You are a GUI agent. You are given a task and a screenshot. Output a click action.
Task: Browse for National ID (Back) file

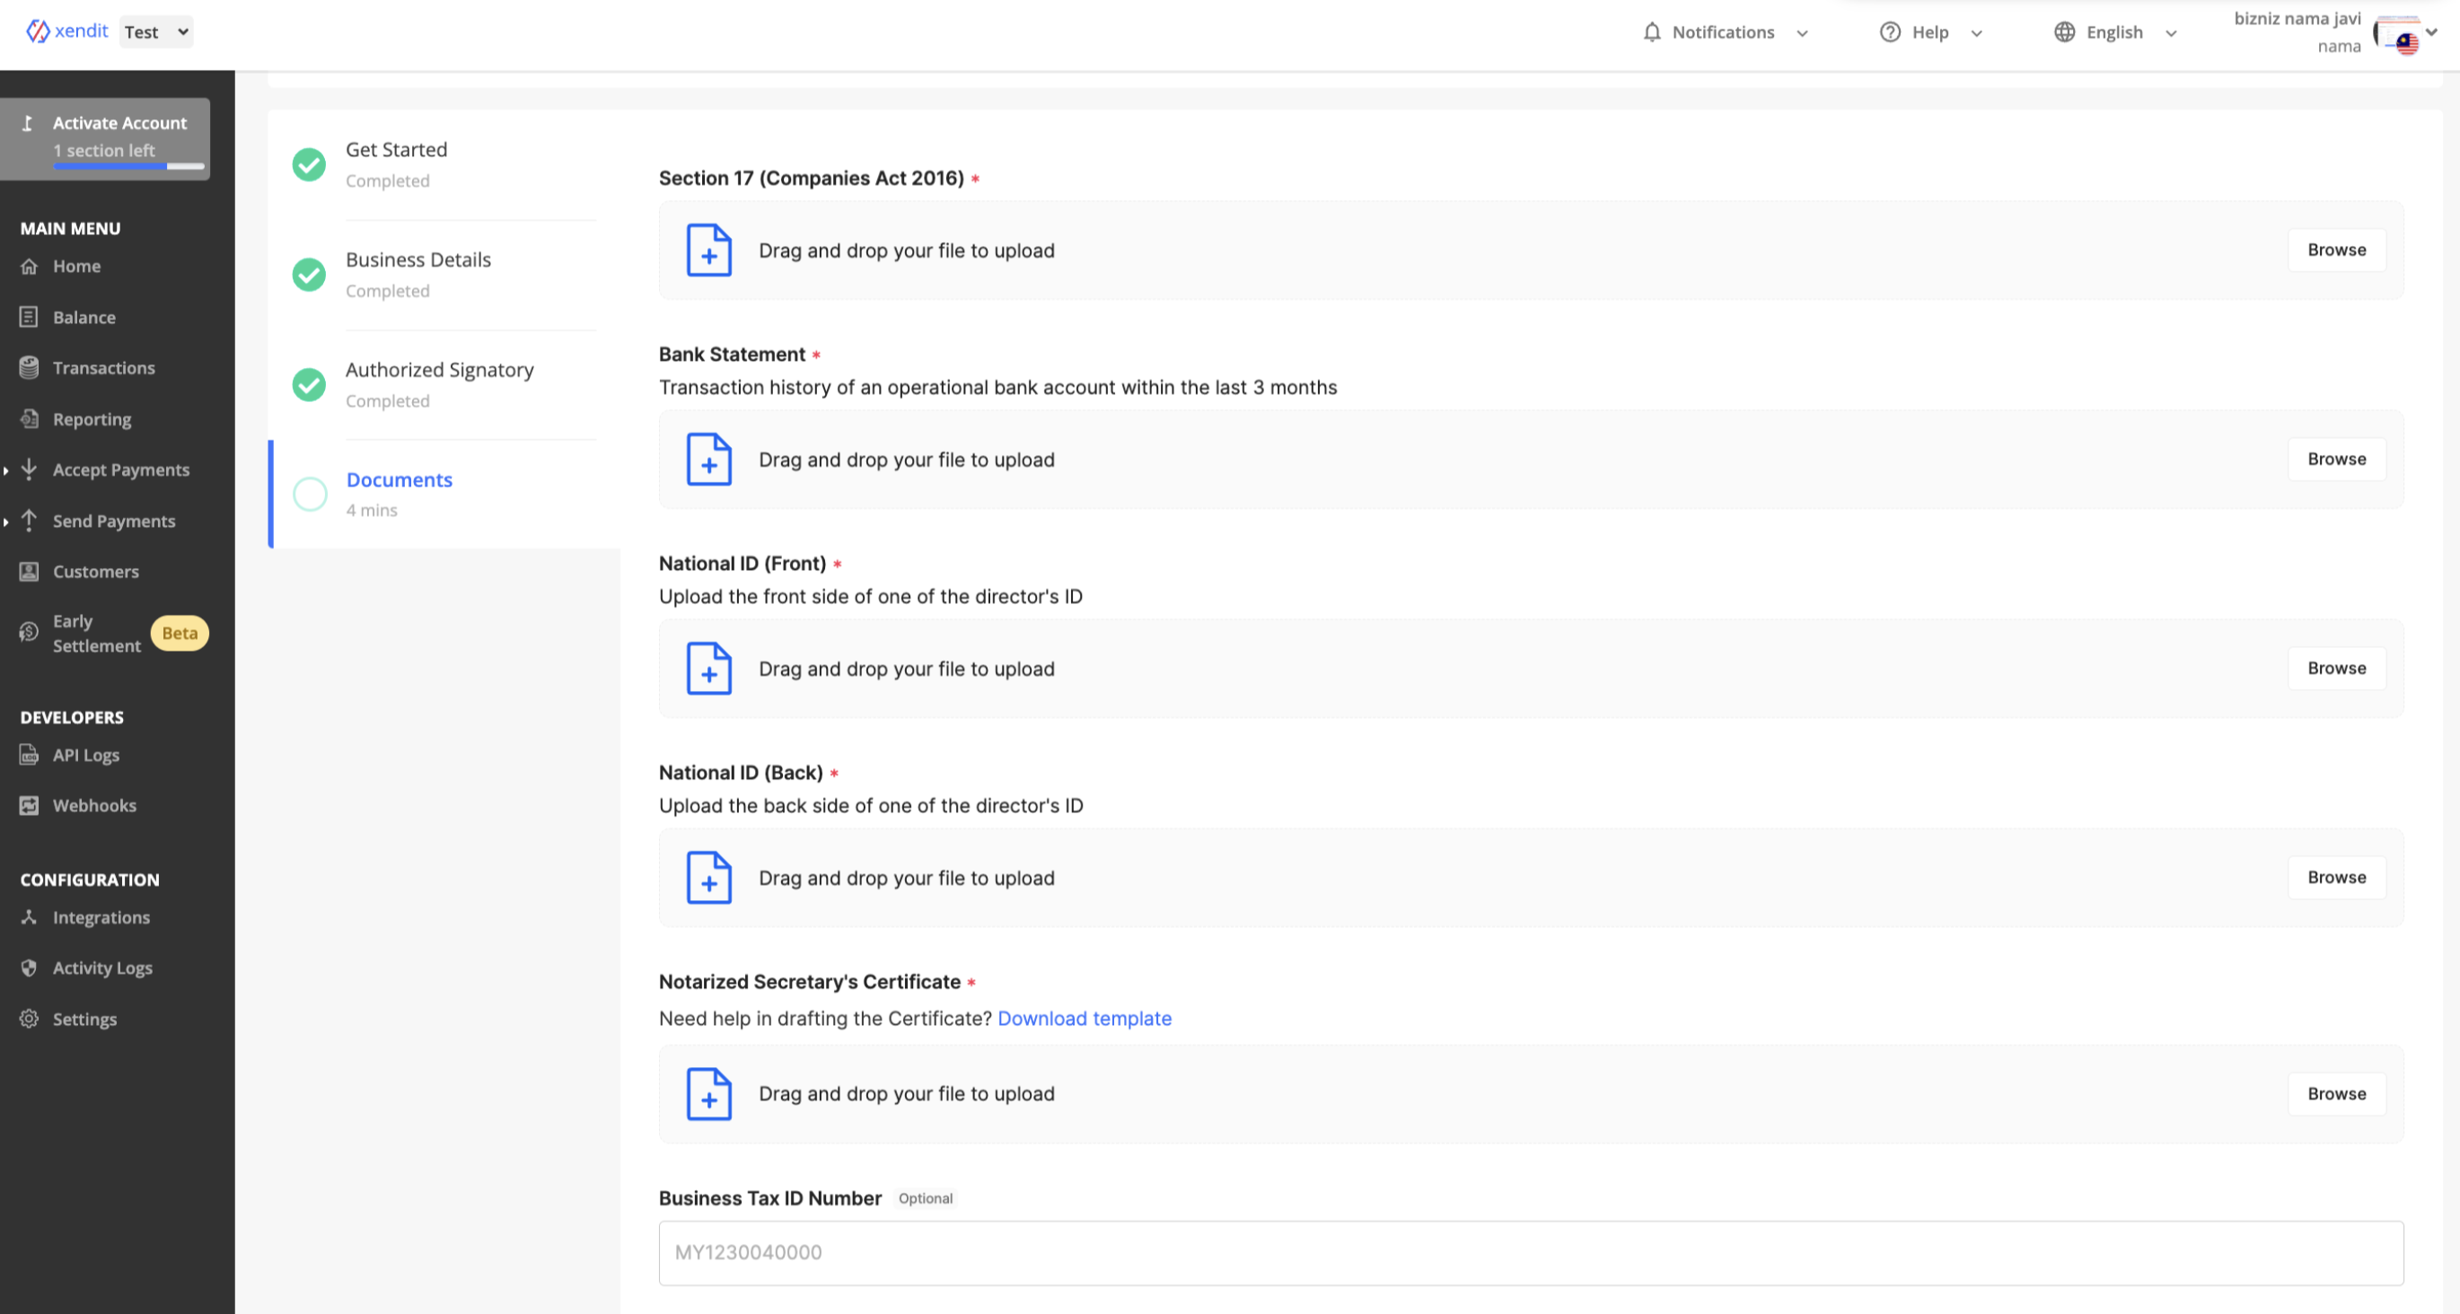click(2337, 878)
